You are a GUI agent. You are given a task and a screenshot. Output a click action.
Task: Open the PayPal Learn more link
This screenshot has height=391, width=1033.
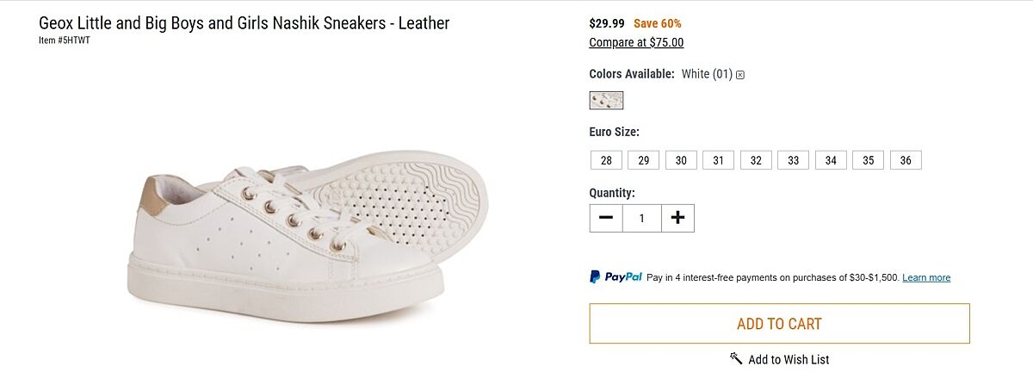(926, 278)
